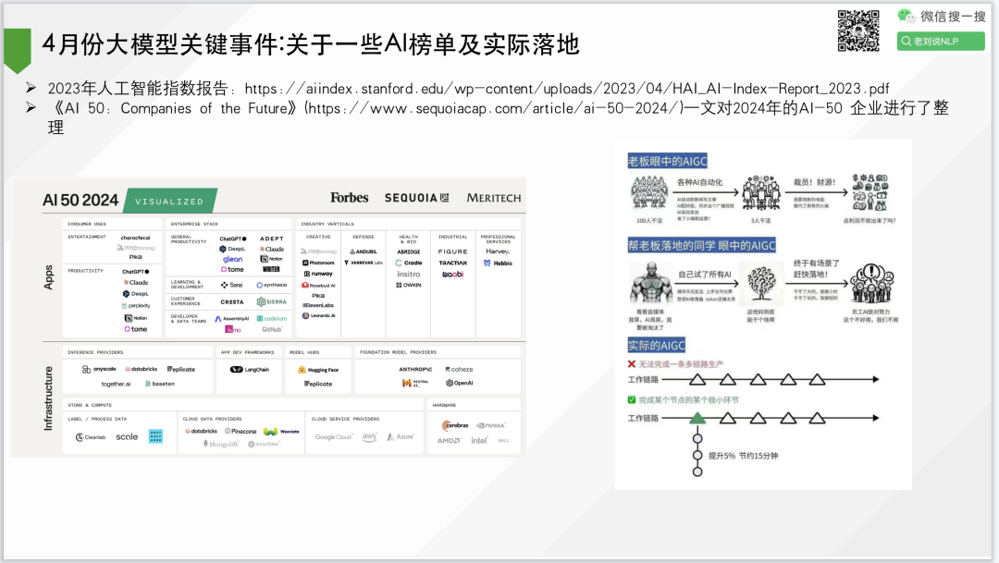
Task: Click the FIGURE logo
Action: [x=453, y=251]
